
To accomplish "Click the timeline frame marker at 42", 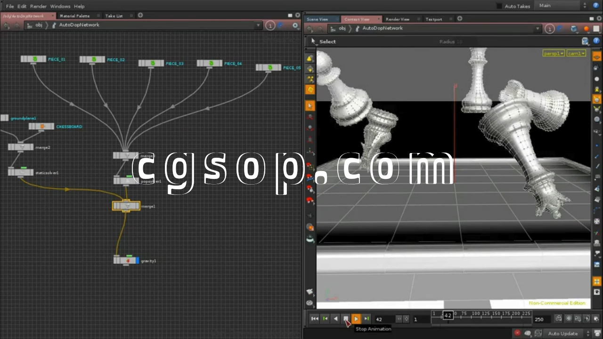I will (448, 315).
